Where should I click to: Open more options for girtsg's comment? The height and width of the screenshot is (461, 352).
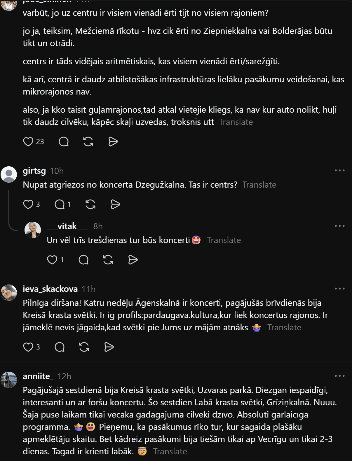click(340, 170)
